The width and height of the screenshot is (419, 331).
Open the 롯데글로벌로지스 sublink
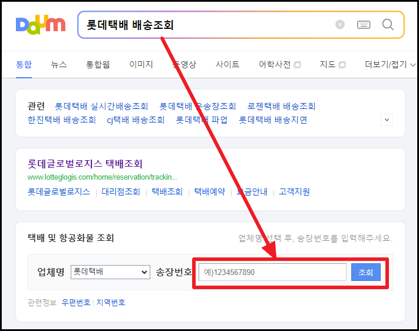[59, 191]
